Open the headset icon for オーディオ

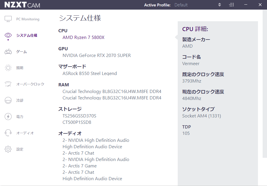[8, 133]
